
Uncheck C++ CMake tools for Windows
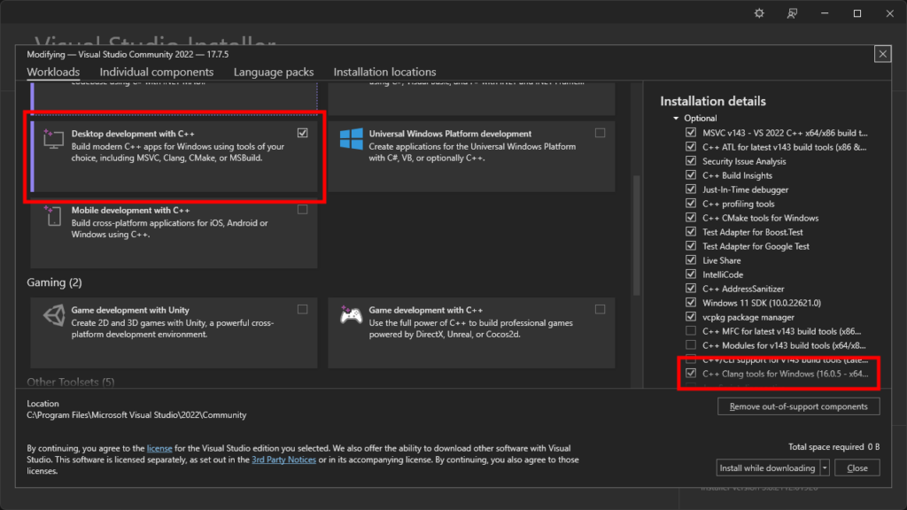coord(691,218)
